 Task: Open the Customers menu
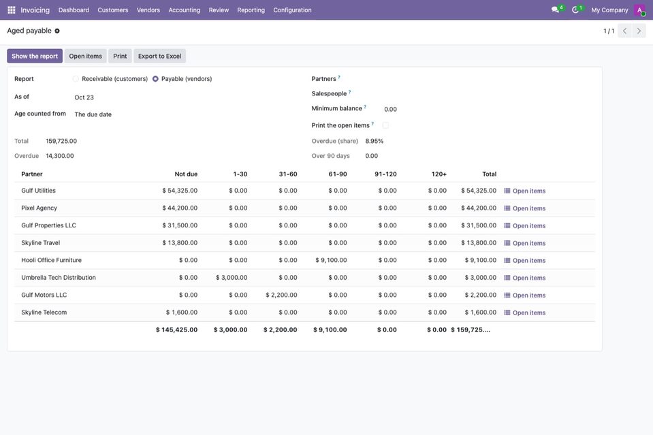click(113, 10)
